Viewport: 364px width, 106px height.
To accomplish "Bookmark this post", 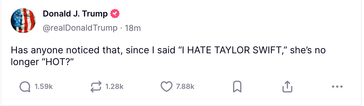I will pos(237,87).
